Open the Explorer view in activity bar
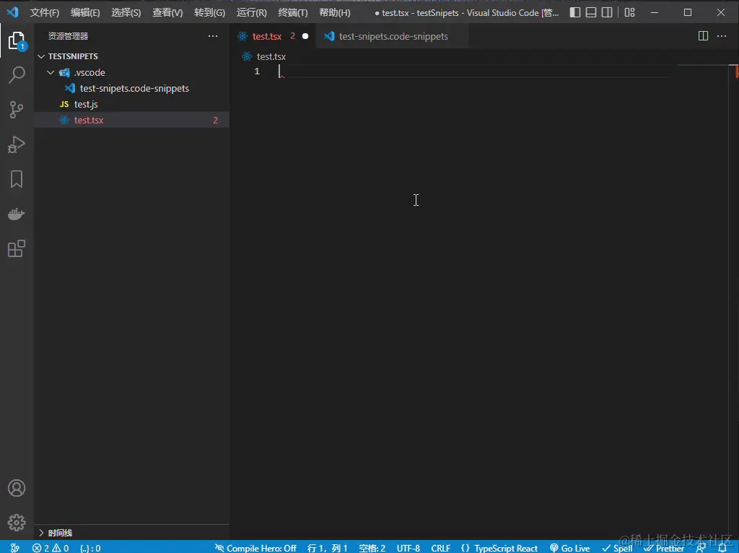739x553 pixels. pyautogui.click(x=17, y=41)
